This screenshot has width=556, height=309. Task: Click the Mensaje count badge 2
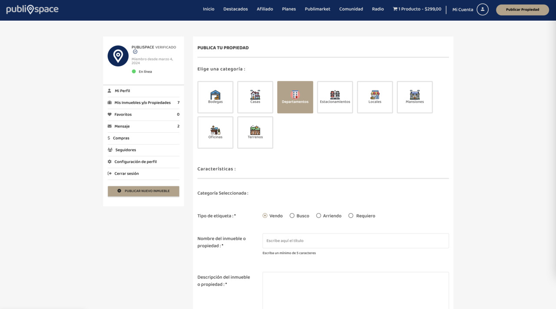tap(178, 126)
